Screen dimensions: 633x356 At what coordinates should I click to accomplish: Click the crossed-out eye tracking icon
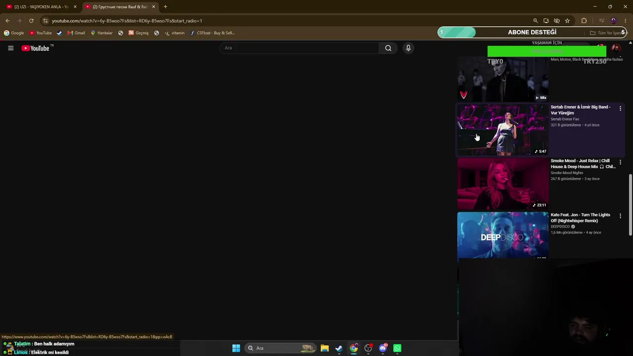click(557, 21)
